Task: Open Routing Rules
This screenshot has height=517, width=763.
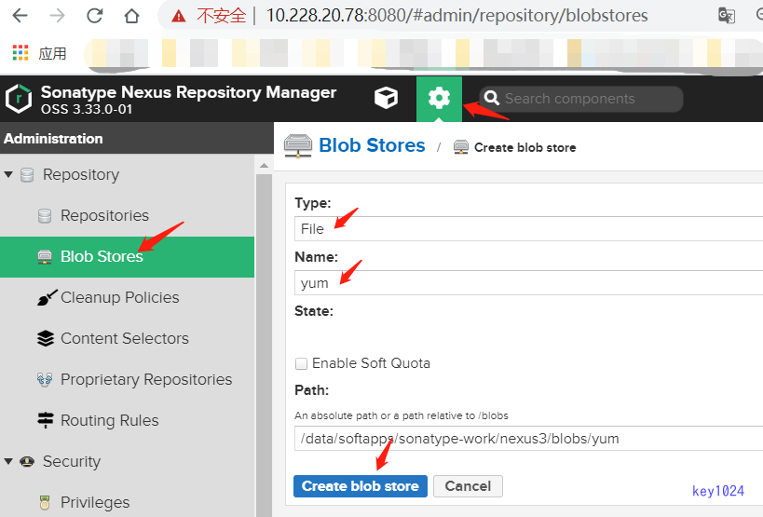Action: (110, 420)
